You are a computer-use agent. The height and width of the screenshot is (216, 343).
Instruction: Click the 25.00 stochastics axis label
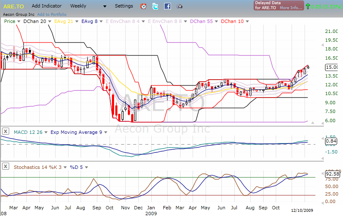[x=332, y=194]
